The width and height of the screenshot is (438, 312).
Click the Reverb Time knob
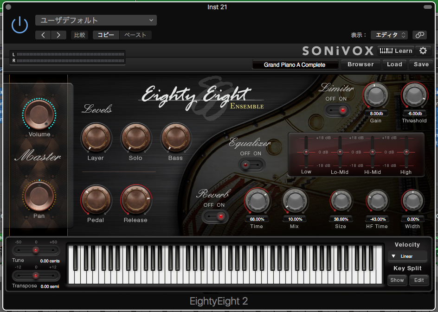(257, 201)
